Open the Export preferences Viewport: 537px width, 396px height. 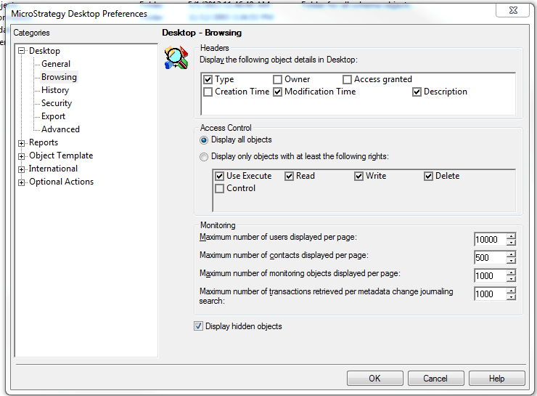pyautogui.click(x=53, y=116)
